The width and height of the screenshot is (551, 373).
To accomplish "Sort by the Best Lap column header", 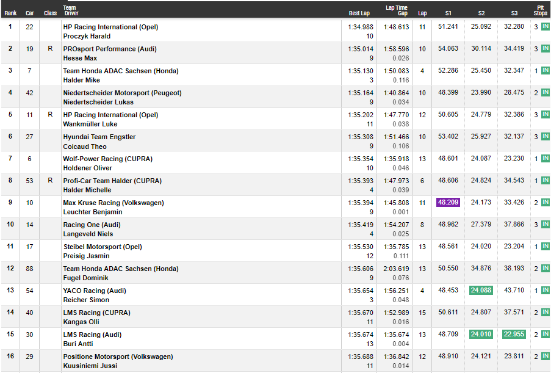I will point(359,13).
